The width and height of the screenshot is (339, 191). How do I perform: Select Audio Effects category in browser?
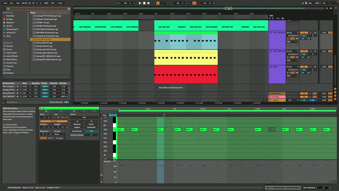click(x=12, y=56)
